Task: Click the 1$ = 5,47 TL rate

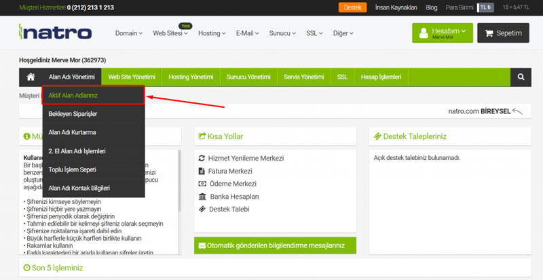Action: tap(516, 7)
